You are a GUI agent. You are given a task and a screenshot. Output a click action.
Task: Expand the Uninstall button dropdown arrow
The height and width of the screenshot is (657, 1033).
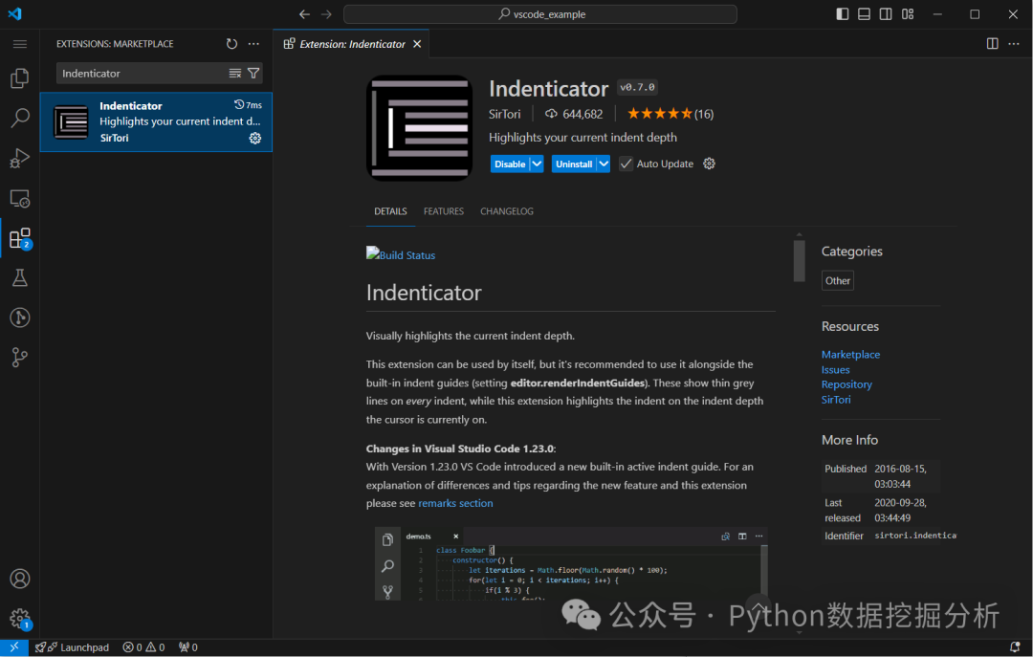[x=604, y=164]
